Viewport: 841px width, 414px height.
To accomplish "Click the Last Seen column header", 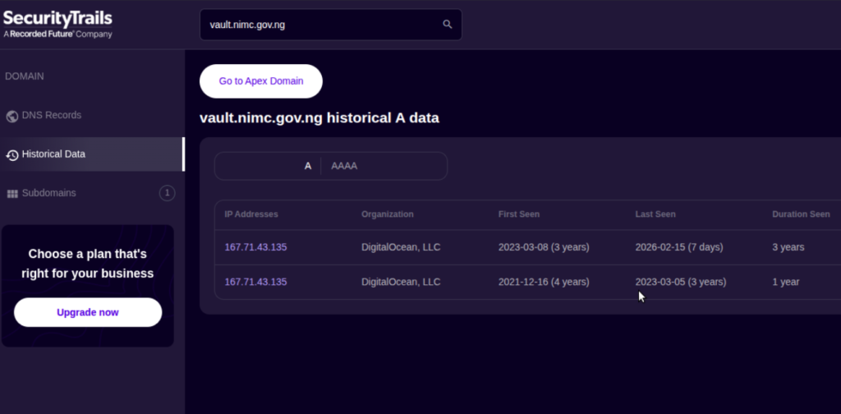I will coord(655,214).
